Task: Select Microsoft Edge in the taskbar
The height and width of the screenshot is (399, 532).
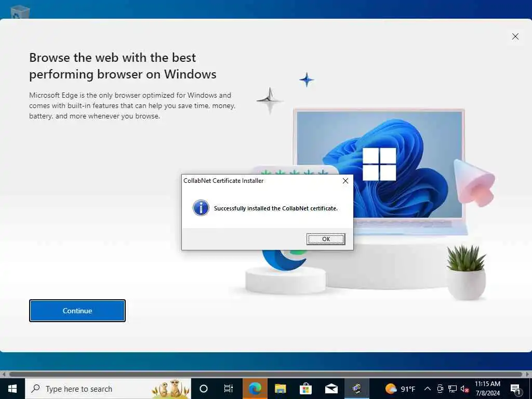Action: pyautogui.click(x=255, y=389)
